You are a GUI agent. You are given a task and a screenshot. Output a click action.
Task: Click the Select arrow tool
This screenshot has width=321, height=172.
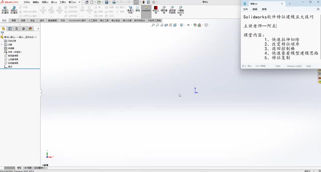coord(136,2)
